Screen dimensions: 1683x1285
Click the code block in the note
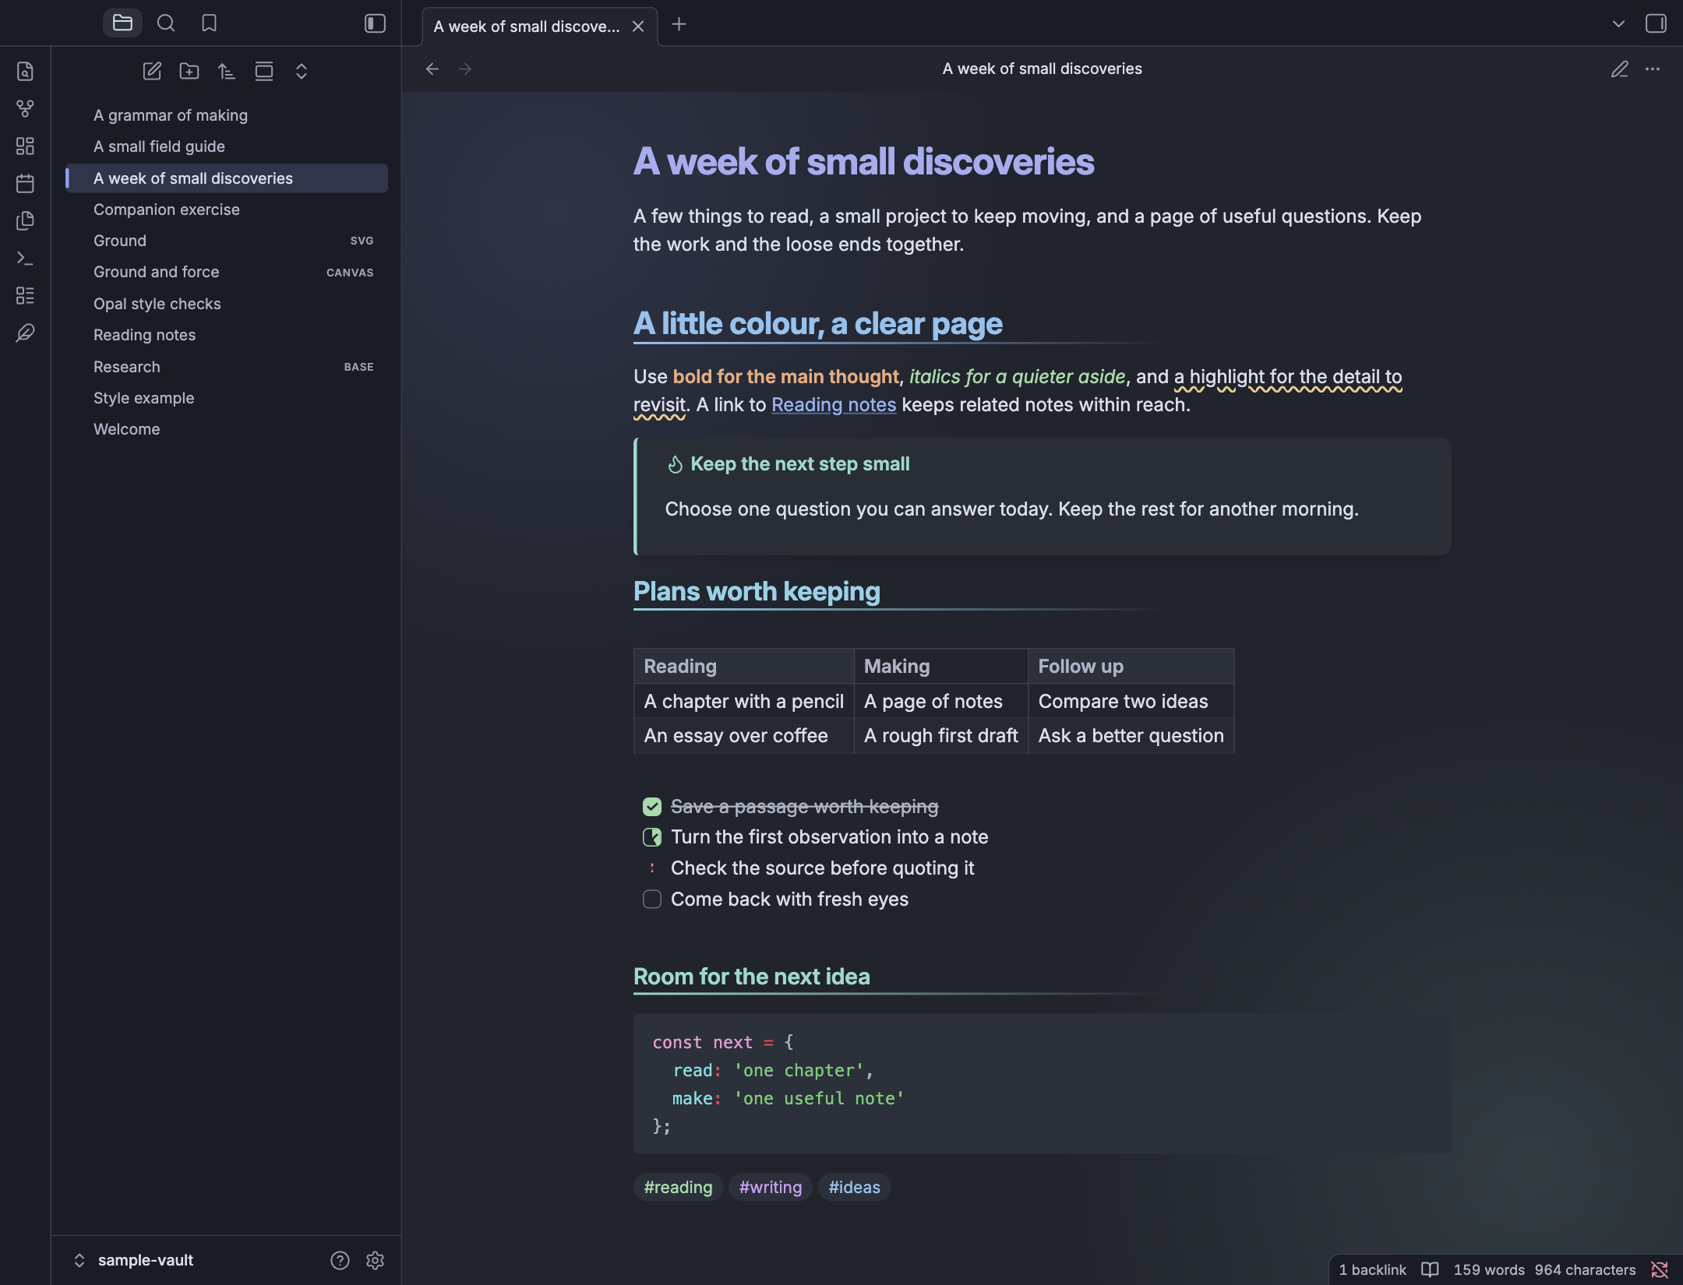click(1042, 1084)
